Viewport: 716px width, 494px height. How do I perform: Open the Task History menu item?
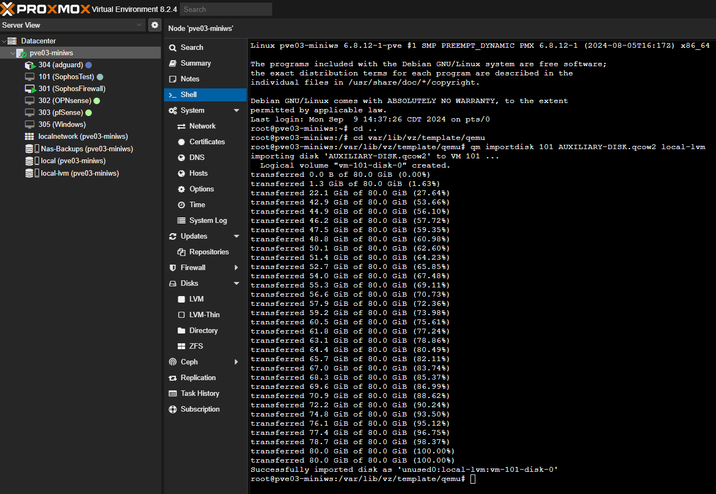[205, 394]
